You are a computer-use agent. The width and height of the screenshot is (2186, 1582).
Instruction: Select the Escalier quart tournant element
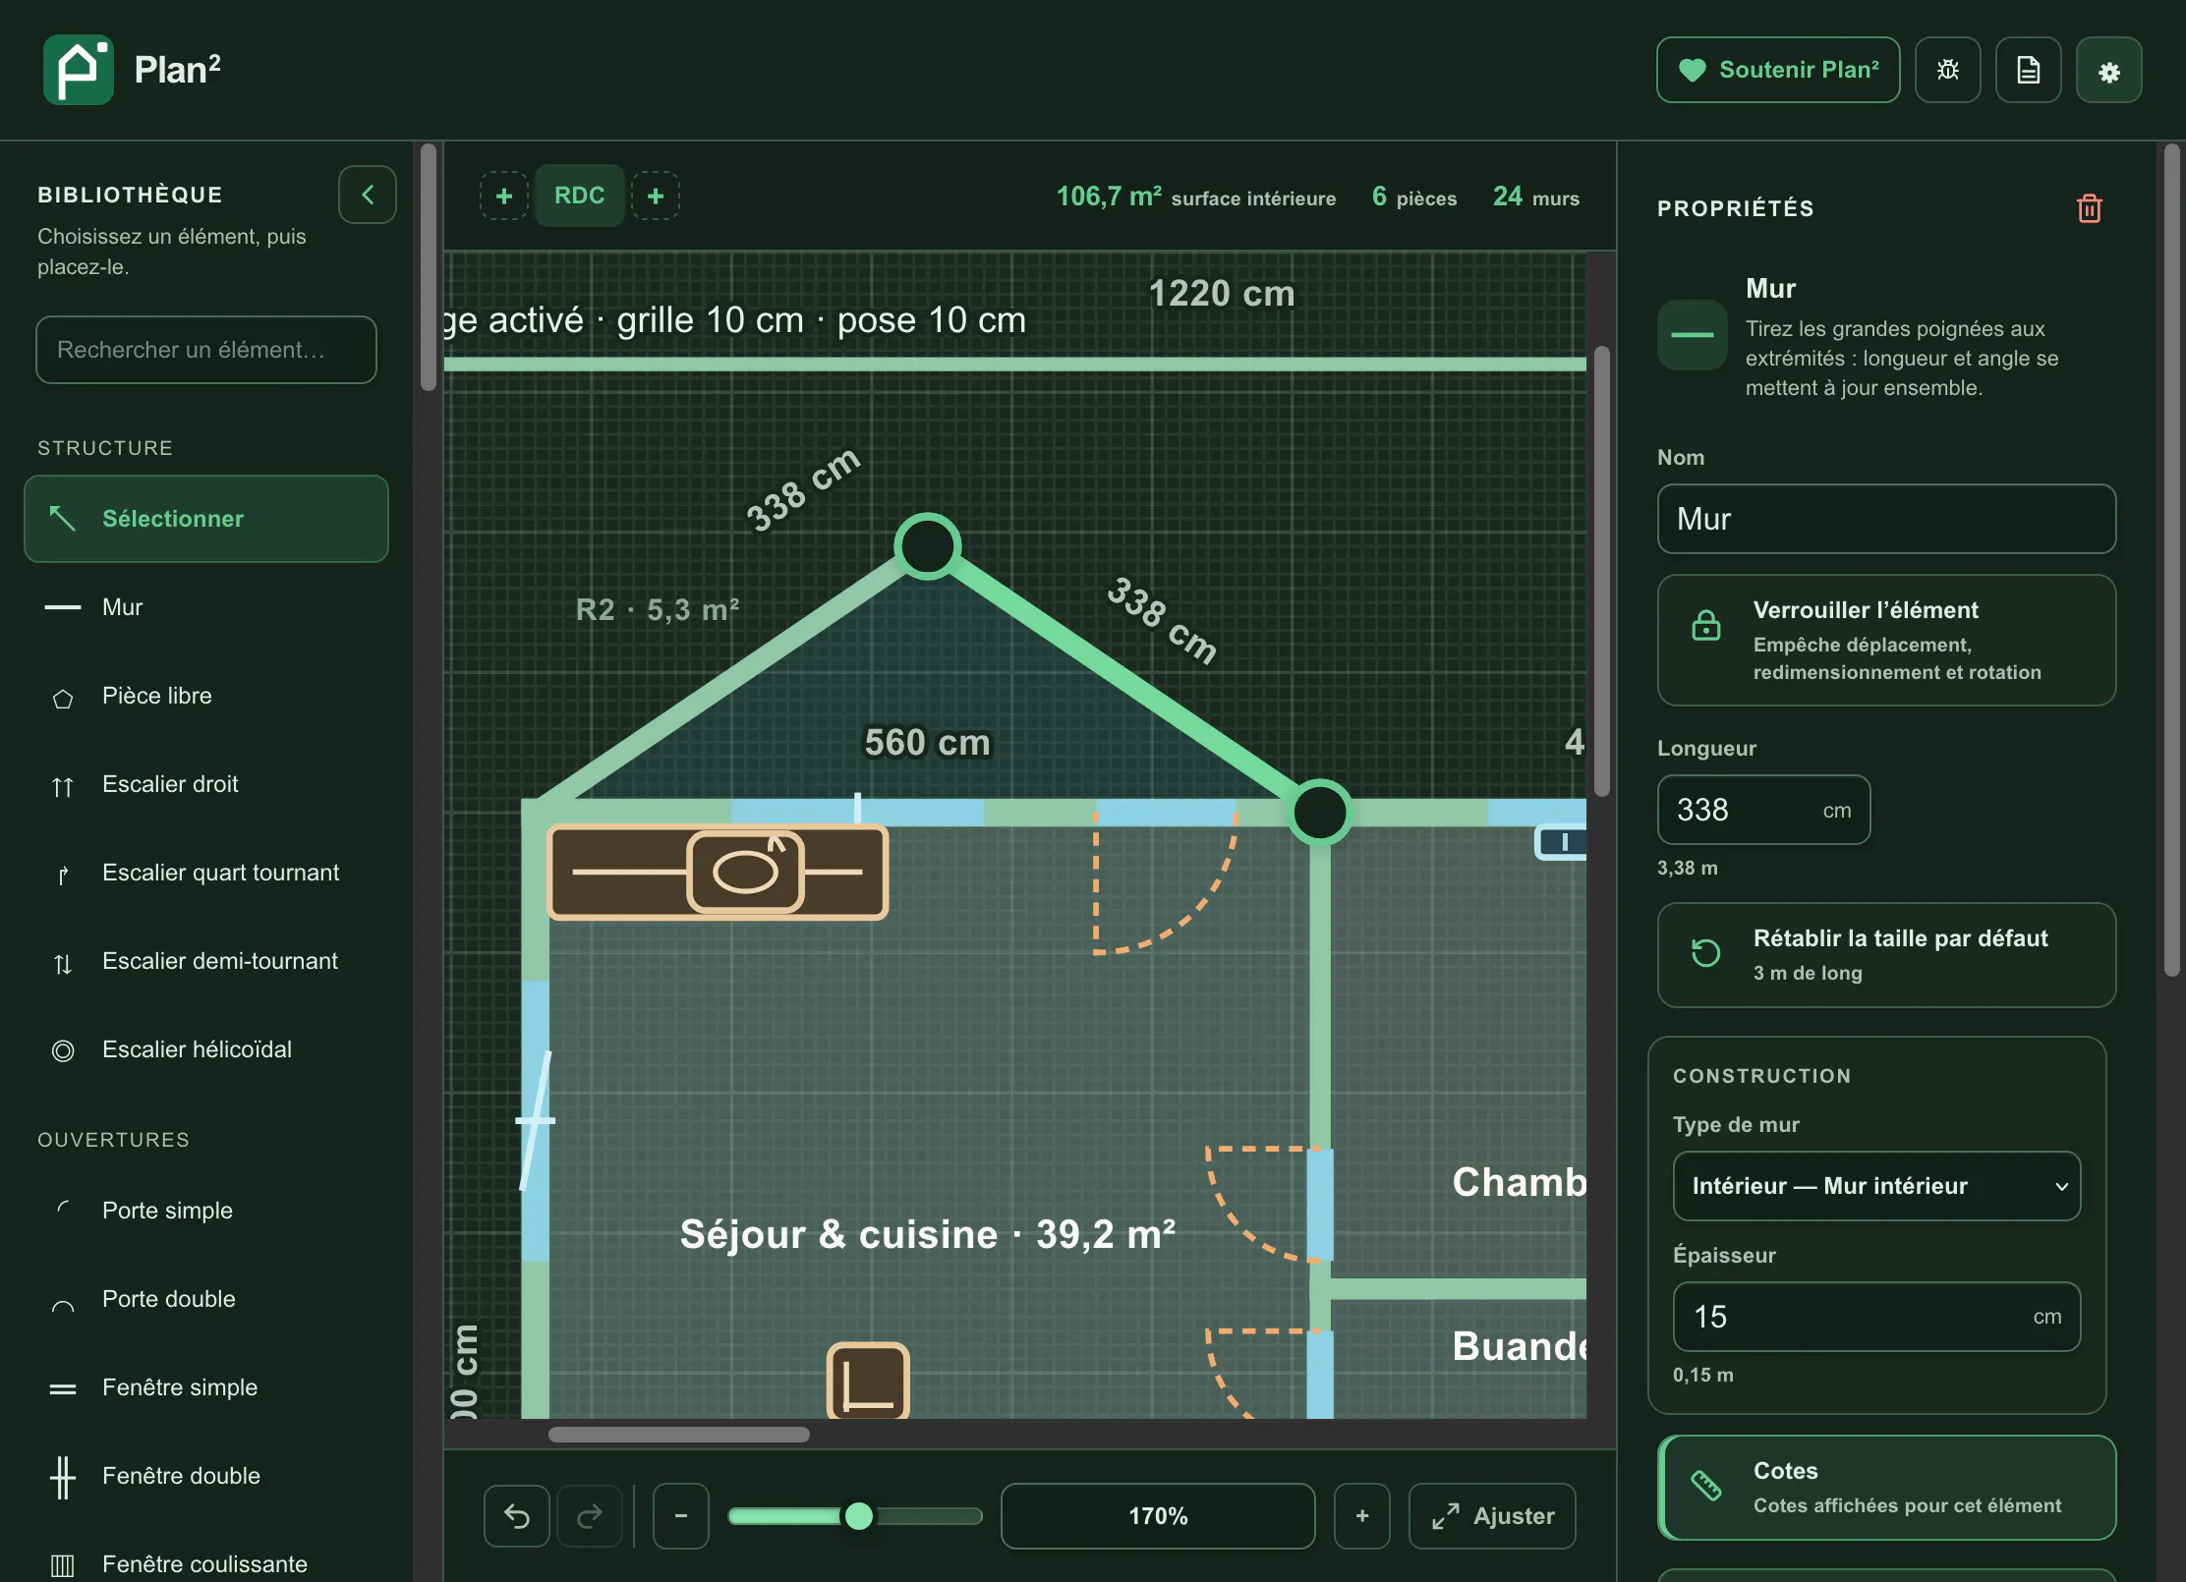pyautogui.click(x=206, y=873)
